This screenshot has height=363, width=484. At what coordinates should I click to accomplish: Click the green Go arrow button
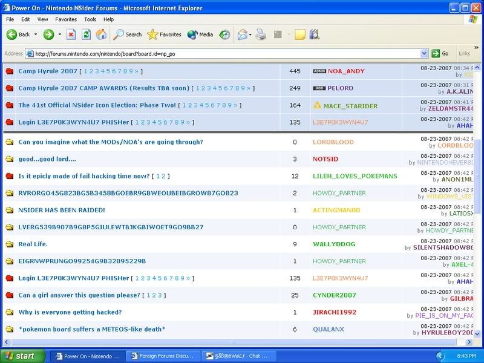coord(436,53)
